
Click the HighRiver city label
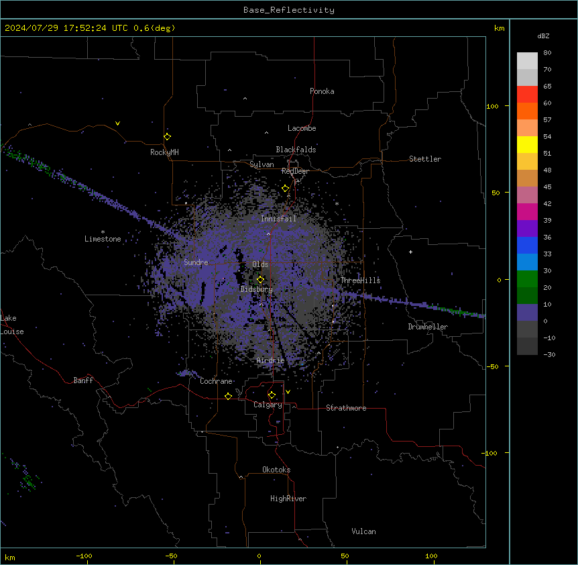(288, 499)
